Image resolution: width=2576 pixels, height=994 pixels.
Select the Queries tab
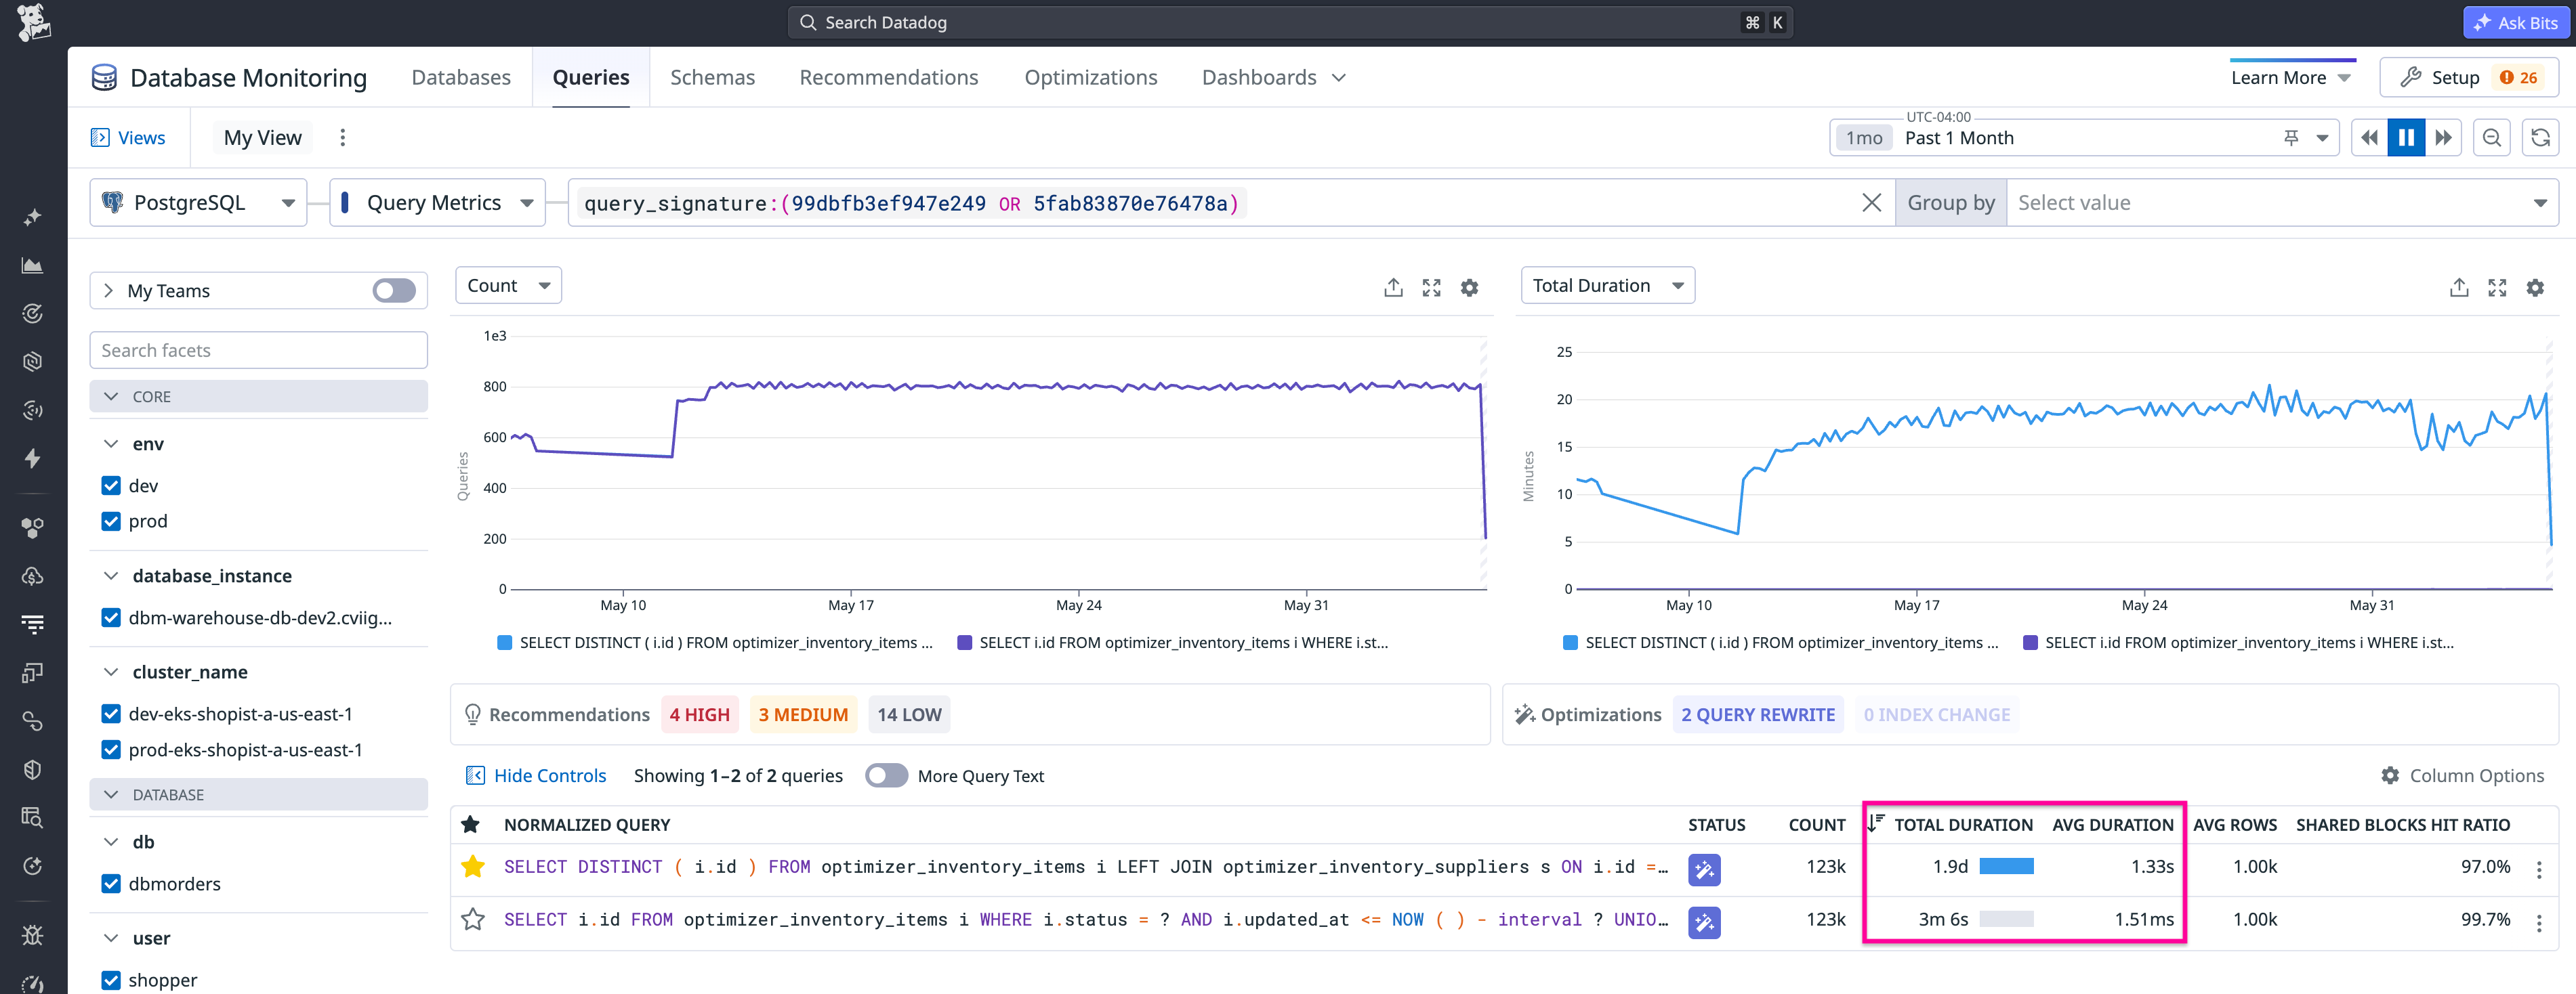click(591, 78)
